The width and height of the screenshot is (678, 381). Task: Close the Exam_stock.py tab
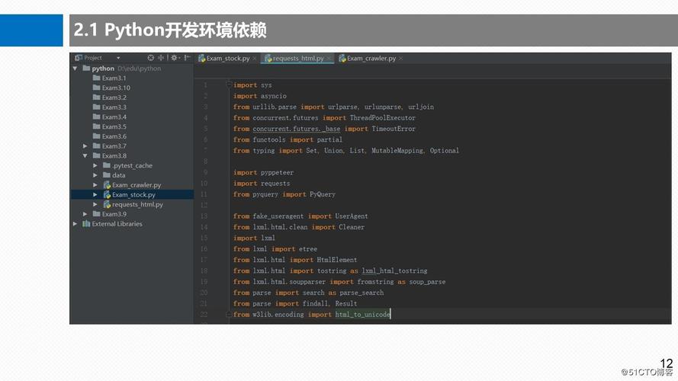pos(255,59)
